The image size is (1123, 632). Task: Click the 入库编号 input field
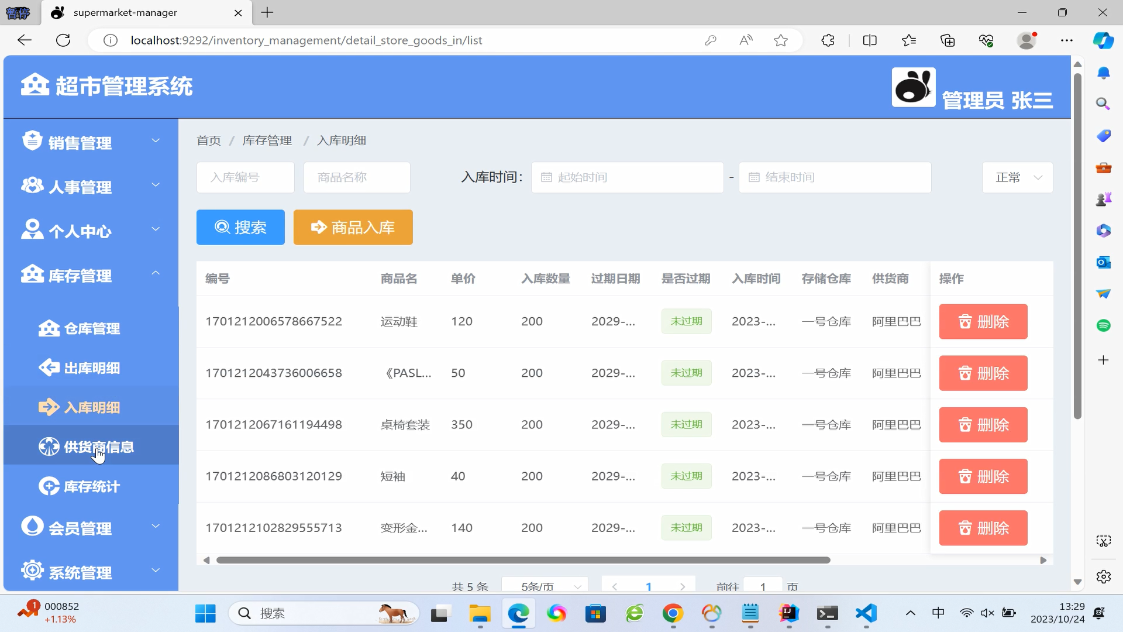pos(245,177)
